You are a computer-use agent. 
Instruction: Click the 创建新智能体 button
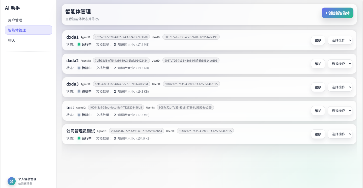tap(337, 13)
